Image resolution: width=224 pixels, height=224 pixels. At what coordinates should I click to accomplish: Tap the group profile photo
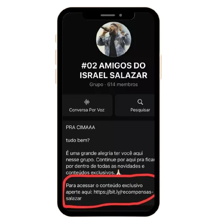(x=113, y=39)
